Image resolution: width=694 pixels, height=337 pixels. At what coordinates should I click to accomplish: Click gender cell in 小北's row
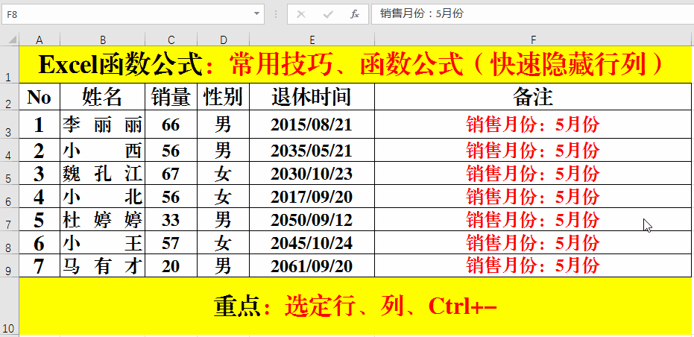[x=224, y=196]
